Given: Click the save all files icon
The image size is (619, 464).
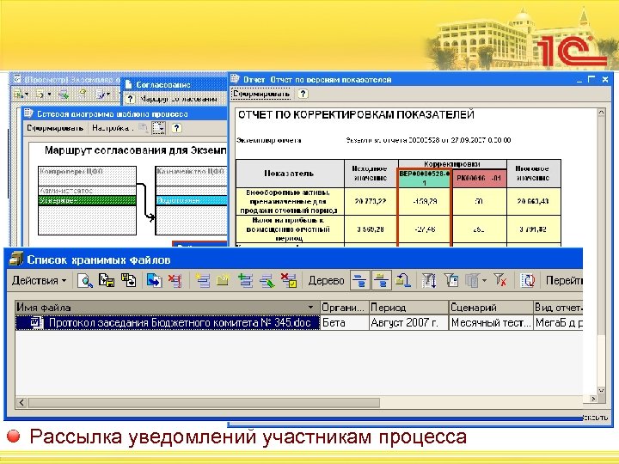Looking at the screenshot, I should 129,280.
